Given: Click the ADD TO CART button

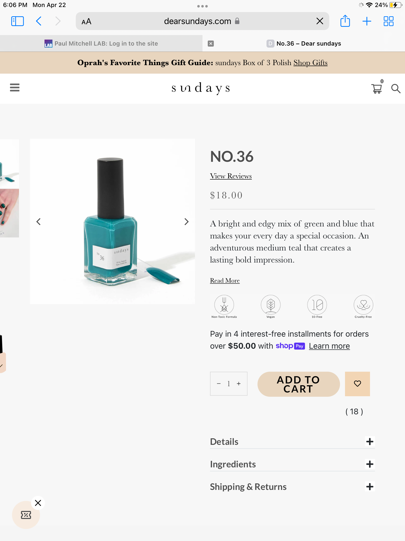Looking at the screenshot, I should [x=298, y=384].
